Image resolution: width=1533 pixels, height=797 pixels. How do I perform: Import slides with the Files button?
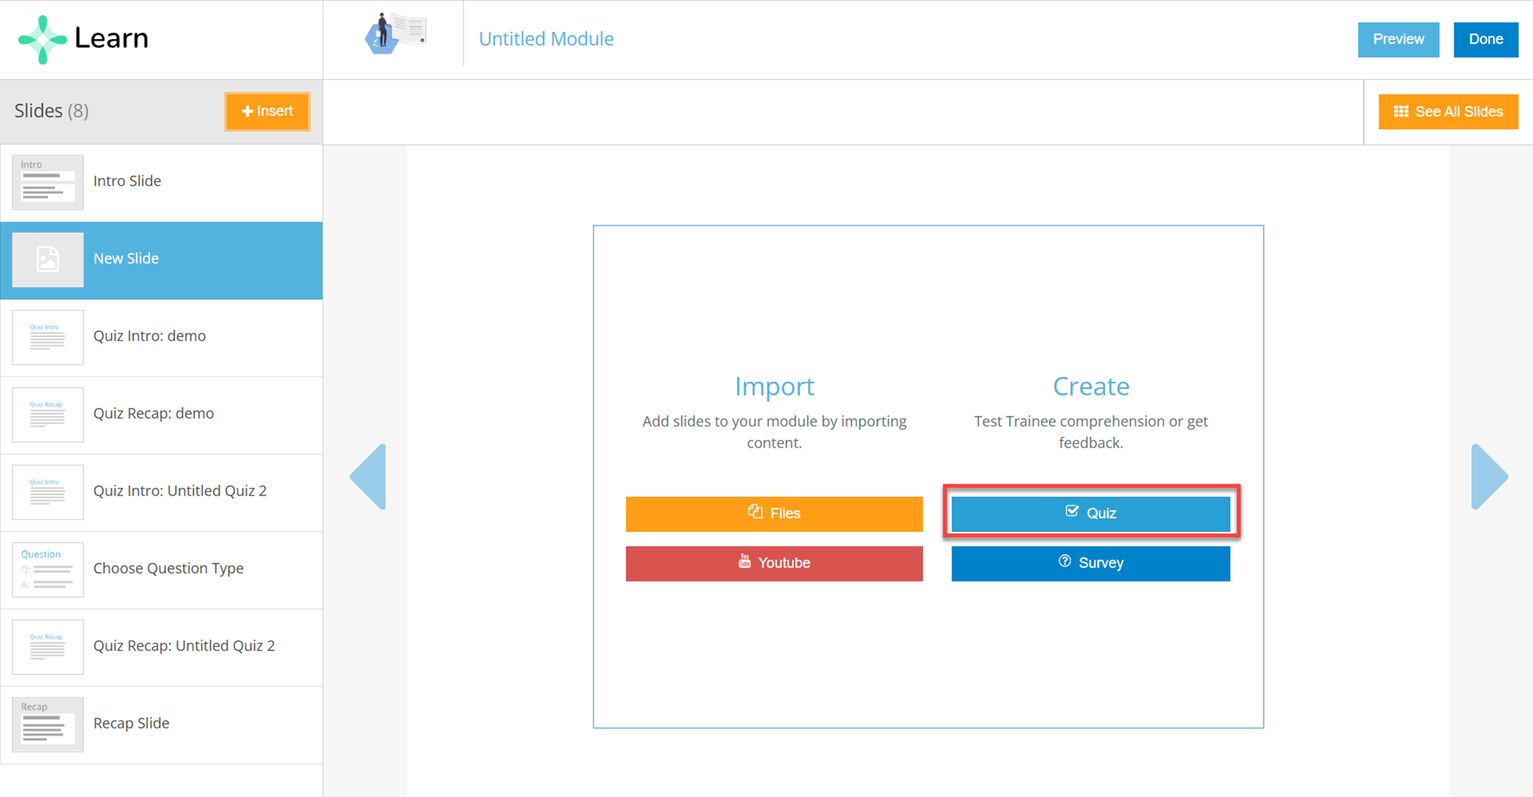(774, 513)
